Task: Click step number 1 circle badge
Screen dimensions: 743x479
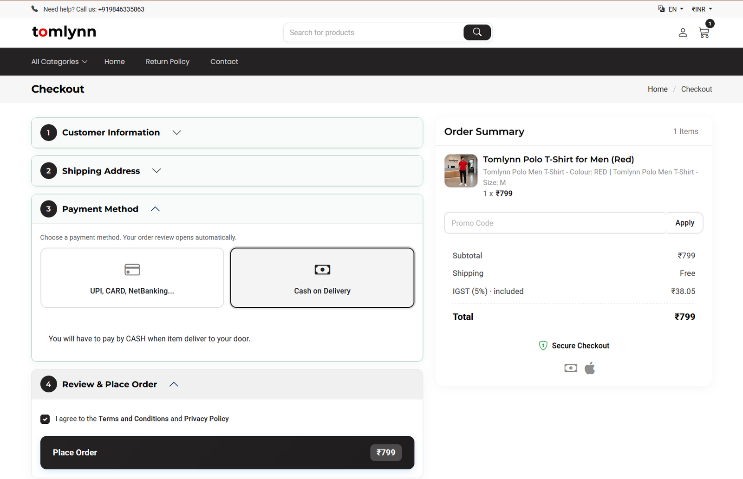Action: coord(48,133)
